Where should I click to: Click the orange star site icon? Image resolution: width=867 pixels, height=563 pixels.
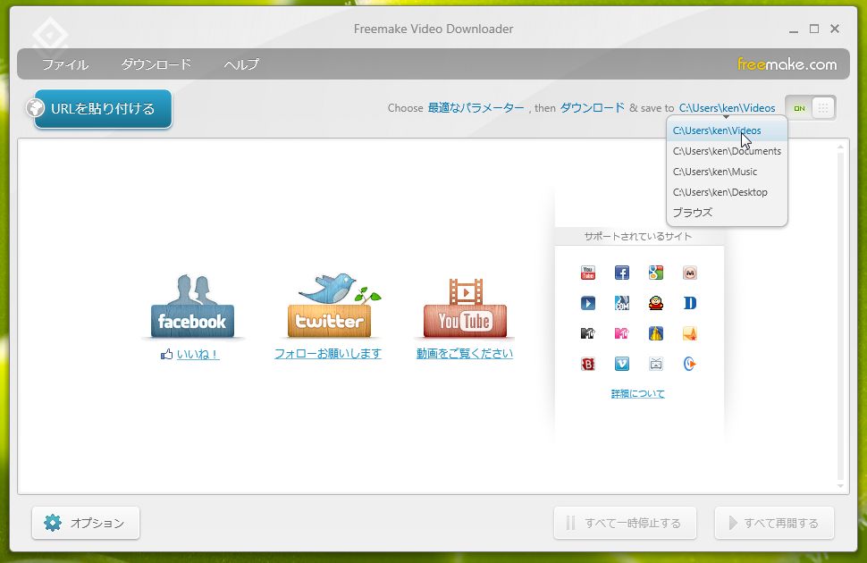click(689, 333)
